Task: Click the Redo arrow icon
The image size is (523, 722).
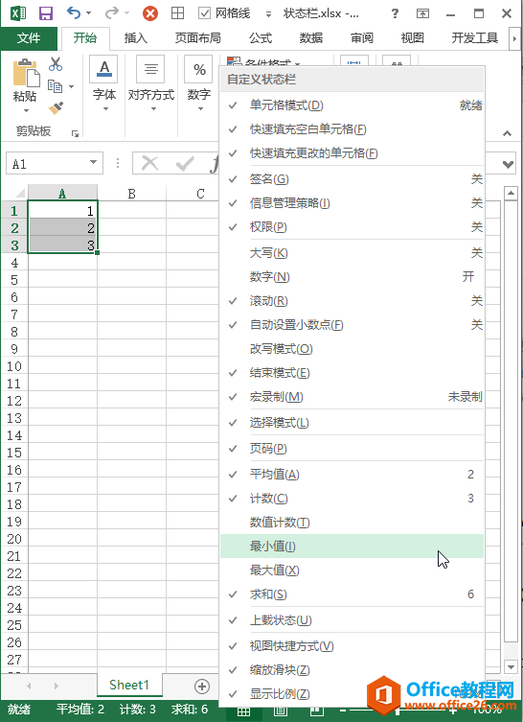Action: click(x=112, y=12)
